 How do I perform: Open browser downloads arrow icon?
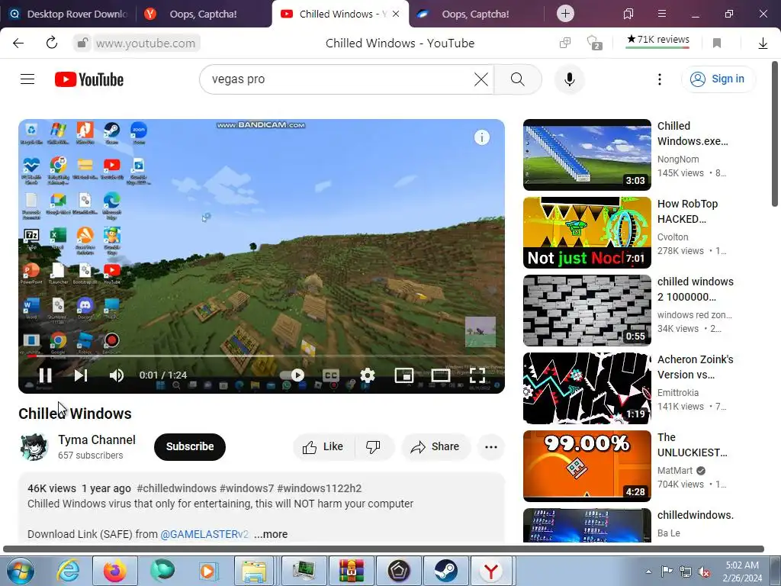[x=763, y=43]
